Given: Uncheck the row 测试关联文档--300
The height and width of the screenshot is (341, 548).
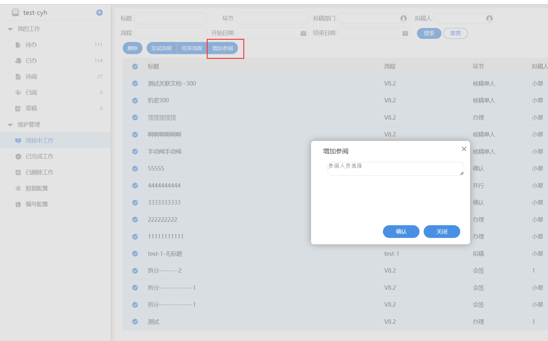Looking at the screenshot, I should [135, 83].
